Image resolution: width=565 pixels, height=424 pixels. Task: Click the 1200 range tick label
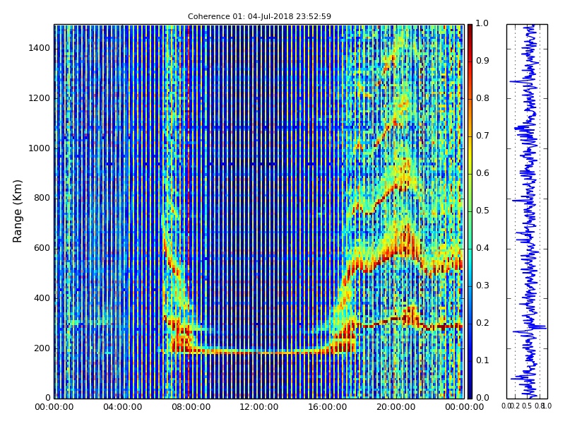(x=39, y=98)
